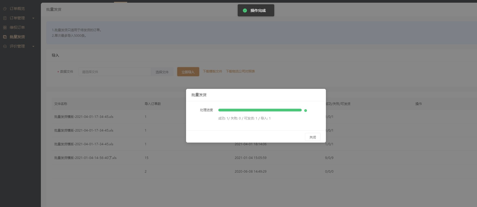Expand the 订单管理 submenu arrow
Viewport: 477px width, 207px height.
pos(33,18)
